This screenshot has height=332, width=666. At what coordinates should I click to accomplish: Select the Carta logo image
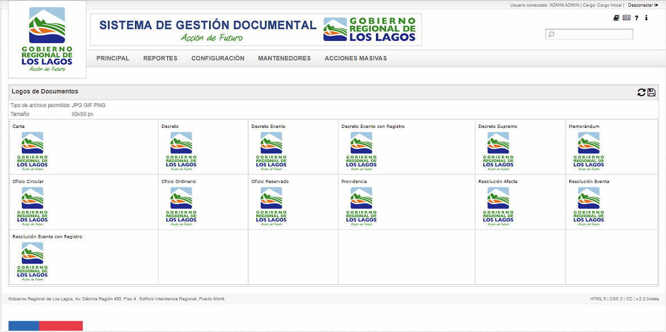32,151
